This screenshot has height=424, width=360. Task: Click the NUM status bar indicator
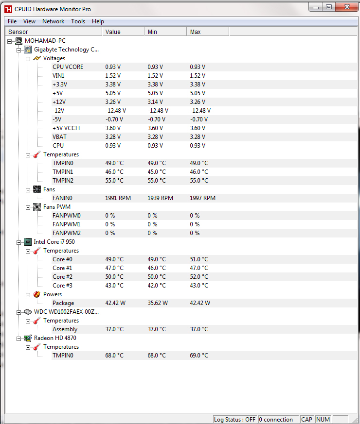[323, 420]
